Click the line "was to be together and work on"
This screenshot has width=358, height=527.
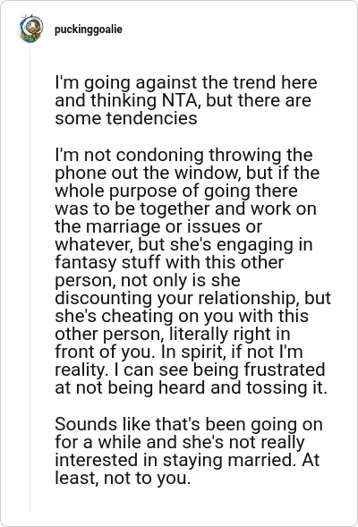coord(185,208)
